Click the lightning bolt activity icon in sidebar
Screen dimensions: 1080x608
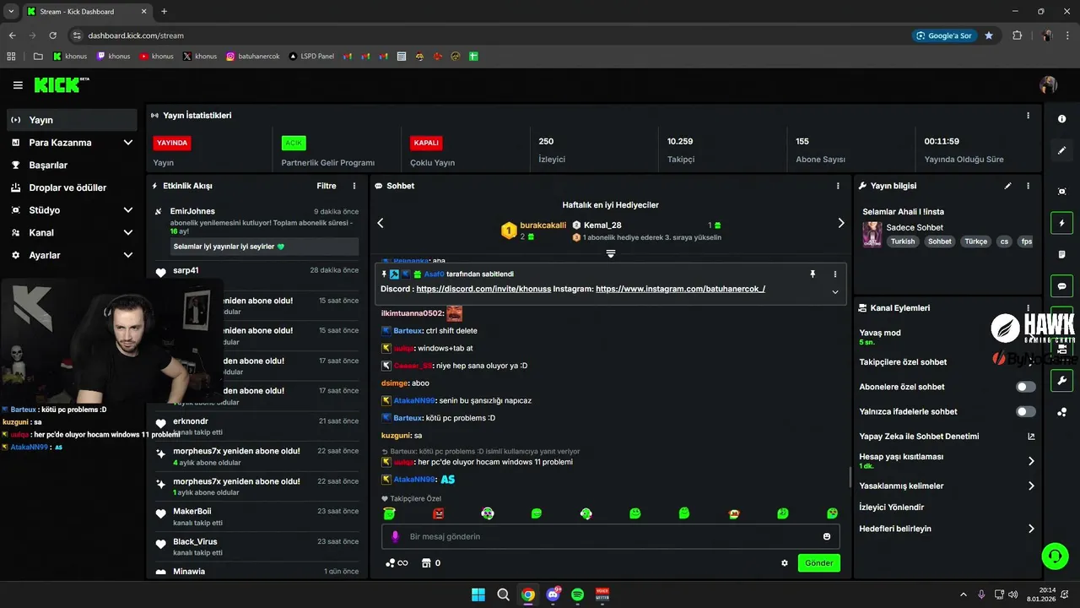point(1062,224)
